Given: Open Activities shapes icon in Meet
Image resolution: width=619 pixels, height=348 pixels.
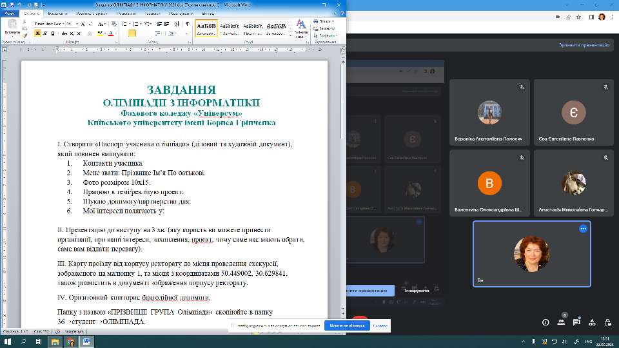Looking at the screenshot, I should [x=592, y=322].
